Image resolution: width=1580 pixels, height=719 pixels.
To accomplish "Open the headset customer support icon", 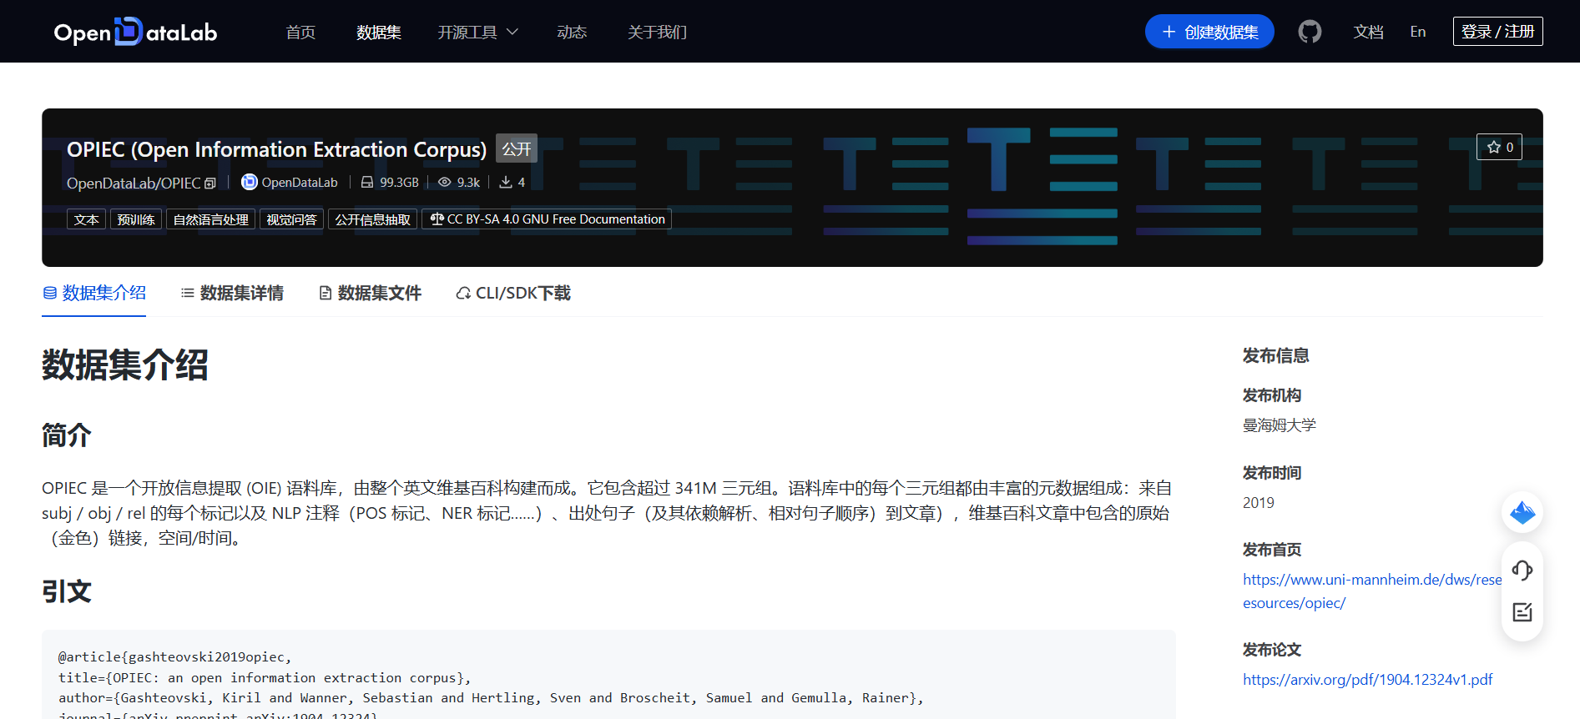I will [x=1522, y=571].
